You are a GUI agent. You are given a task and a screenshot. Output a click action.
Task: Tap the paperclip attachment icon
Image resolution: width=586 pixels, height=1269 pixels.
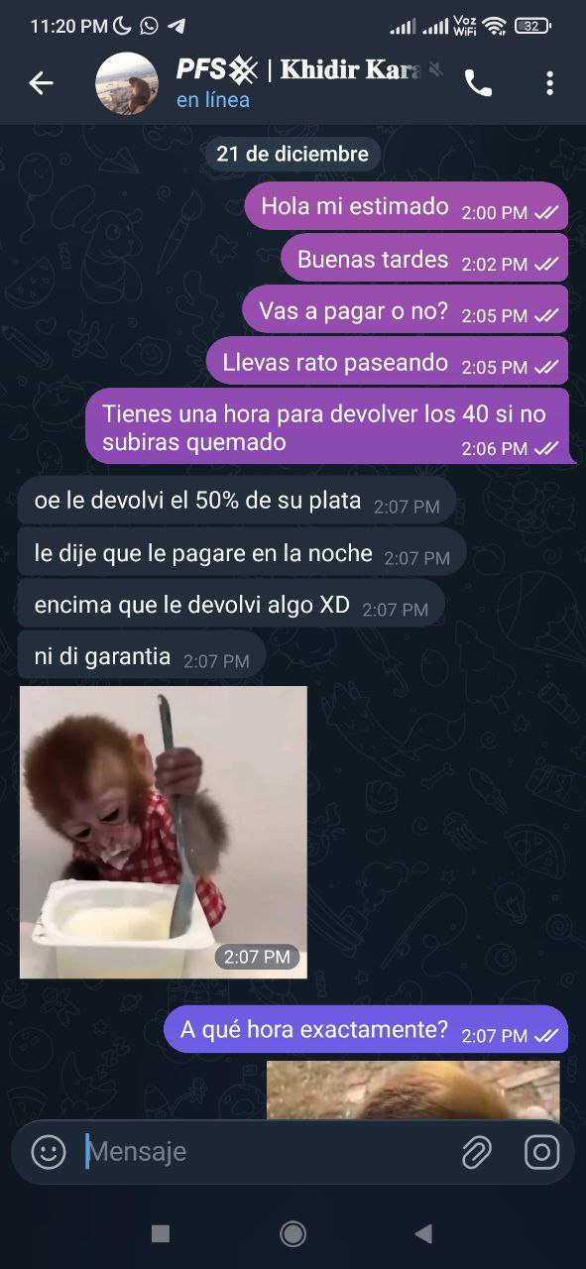point(477,1151)
